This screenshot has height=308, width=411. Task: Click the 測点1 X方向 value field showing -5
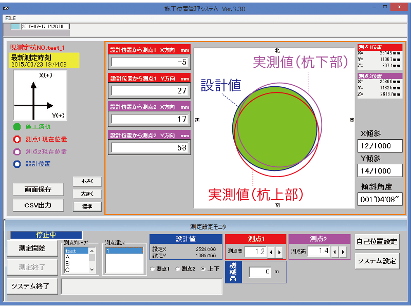[x=150, y=62]
